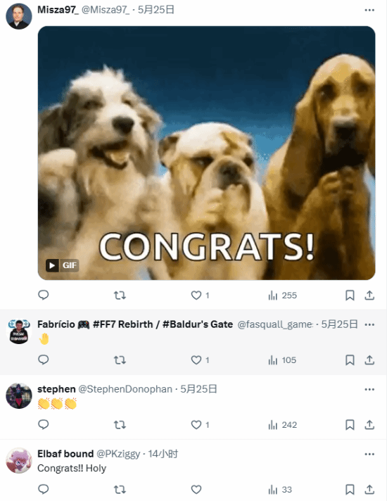387x501 pixels.
Task: Open more options on Fabrício's reply
Action: [369, 324]
